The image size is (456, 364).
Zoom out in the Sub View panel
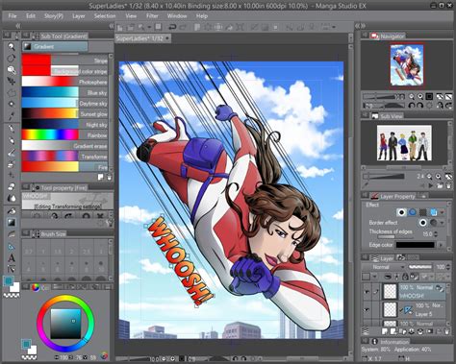pos(430,177)
